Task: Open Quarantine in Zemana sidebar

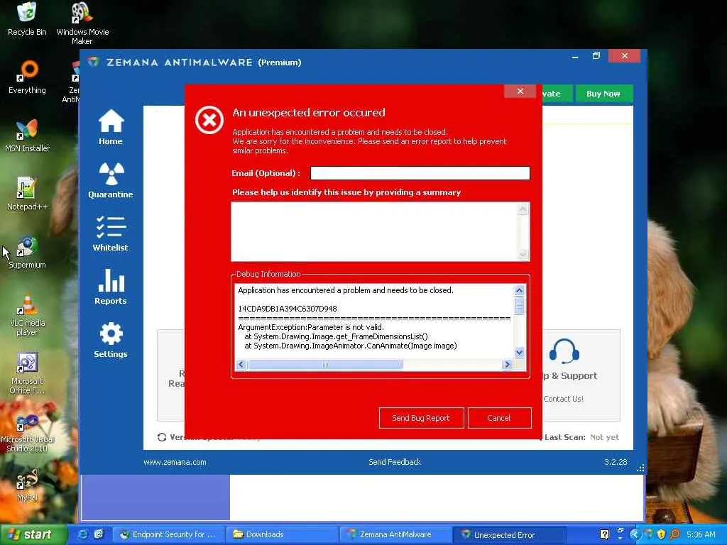Action: (x=110, y=181)
